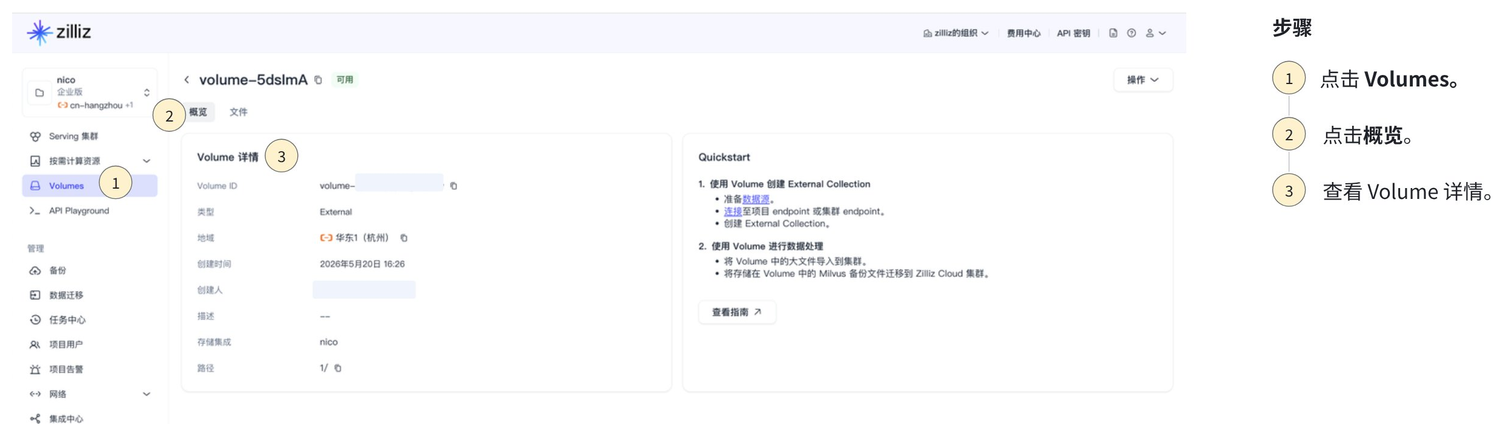Go back using the arrow beside volume-5dslmA
This screenshot has width=1503, height=436.
tap(187, 79)
